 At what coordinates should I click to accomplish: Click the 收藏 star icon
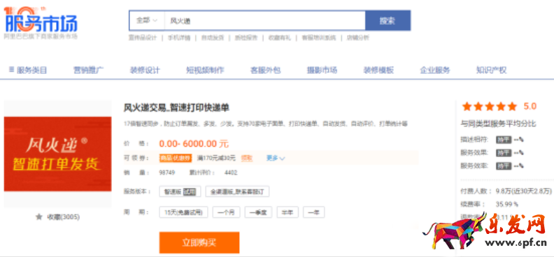[39, 216]
